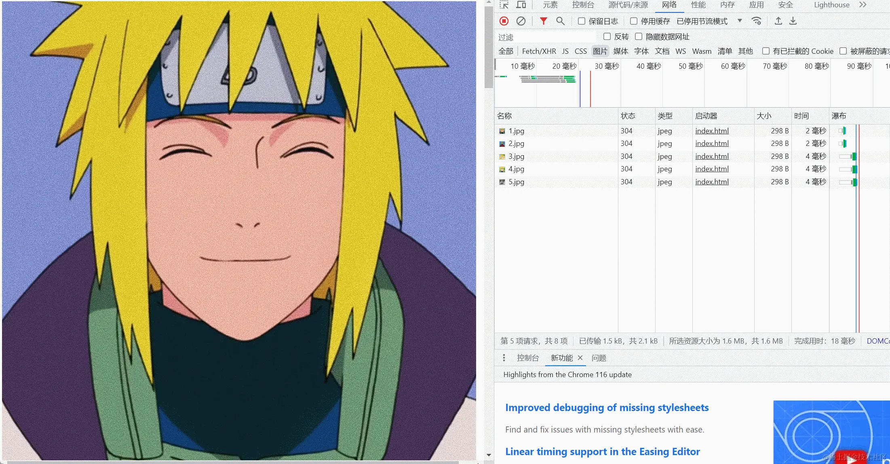Click the clear network log icon

click(521, 21)
